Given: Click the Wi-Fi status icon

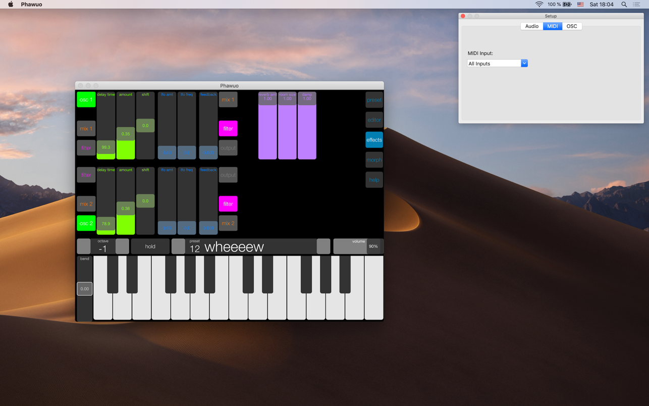Looking at the screenshot, I should point(539,5).
